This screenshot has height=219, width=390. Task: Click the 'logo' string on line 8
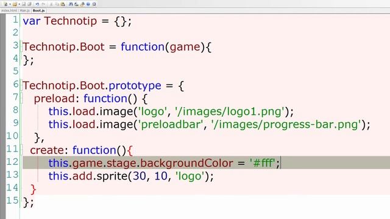click(152, 112)
